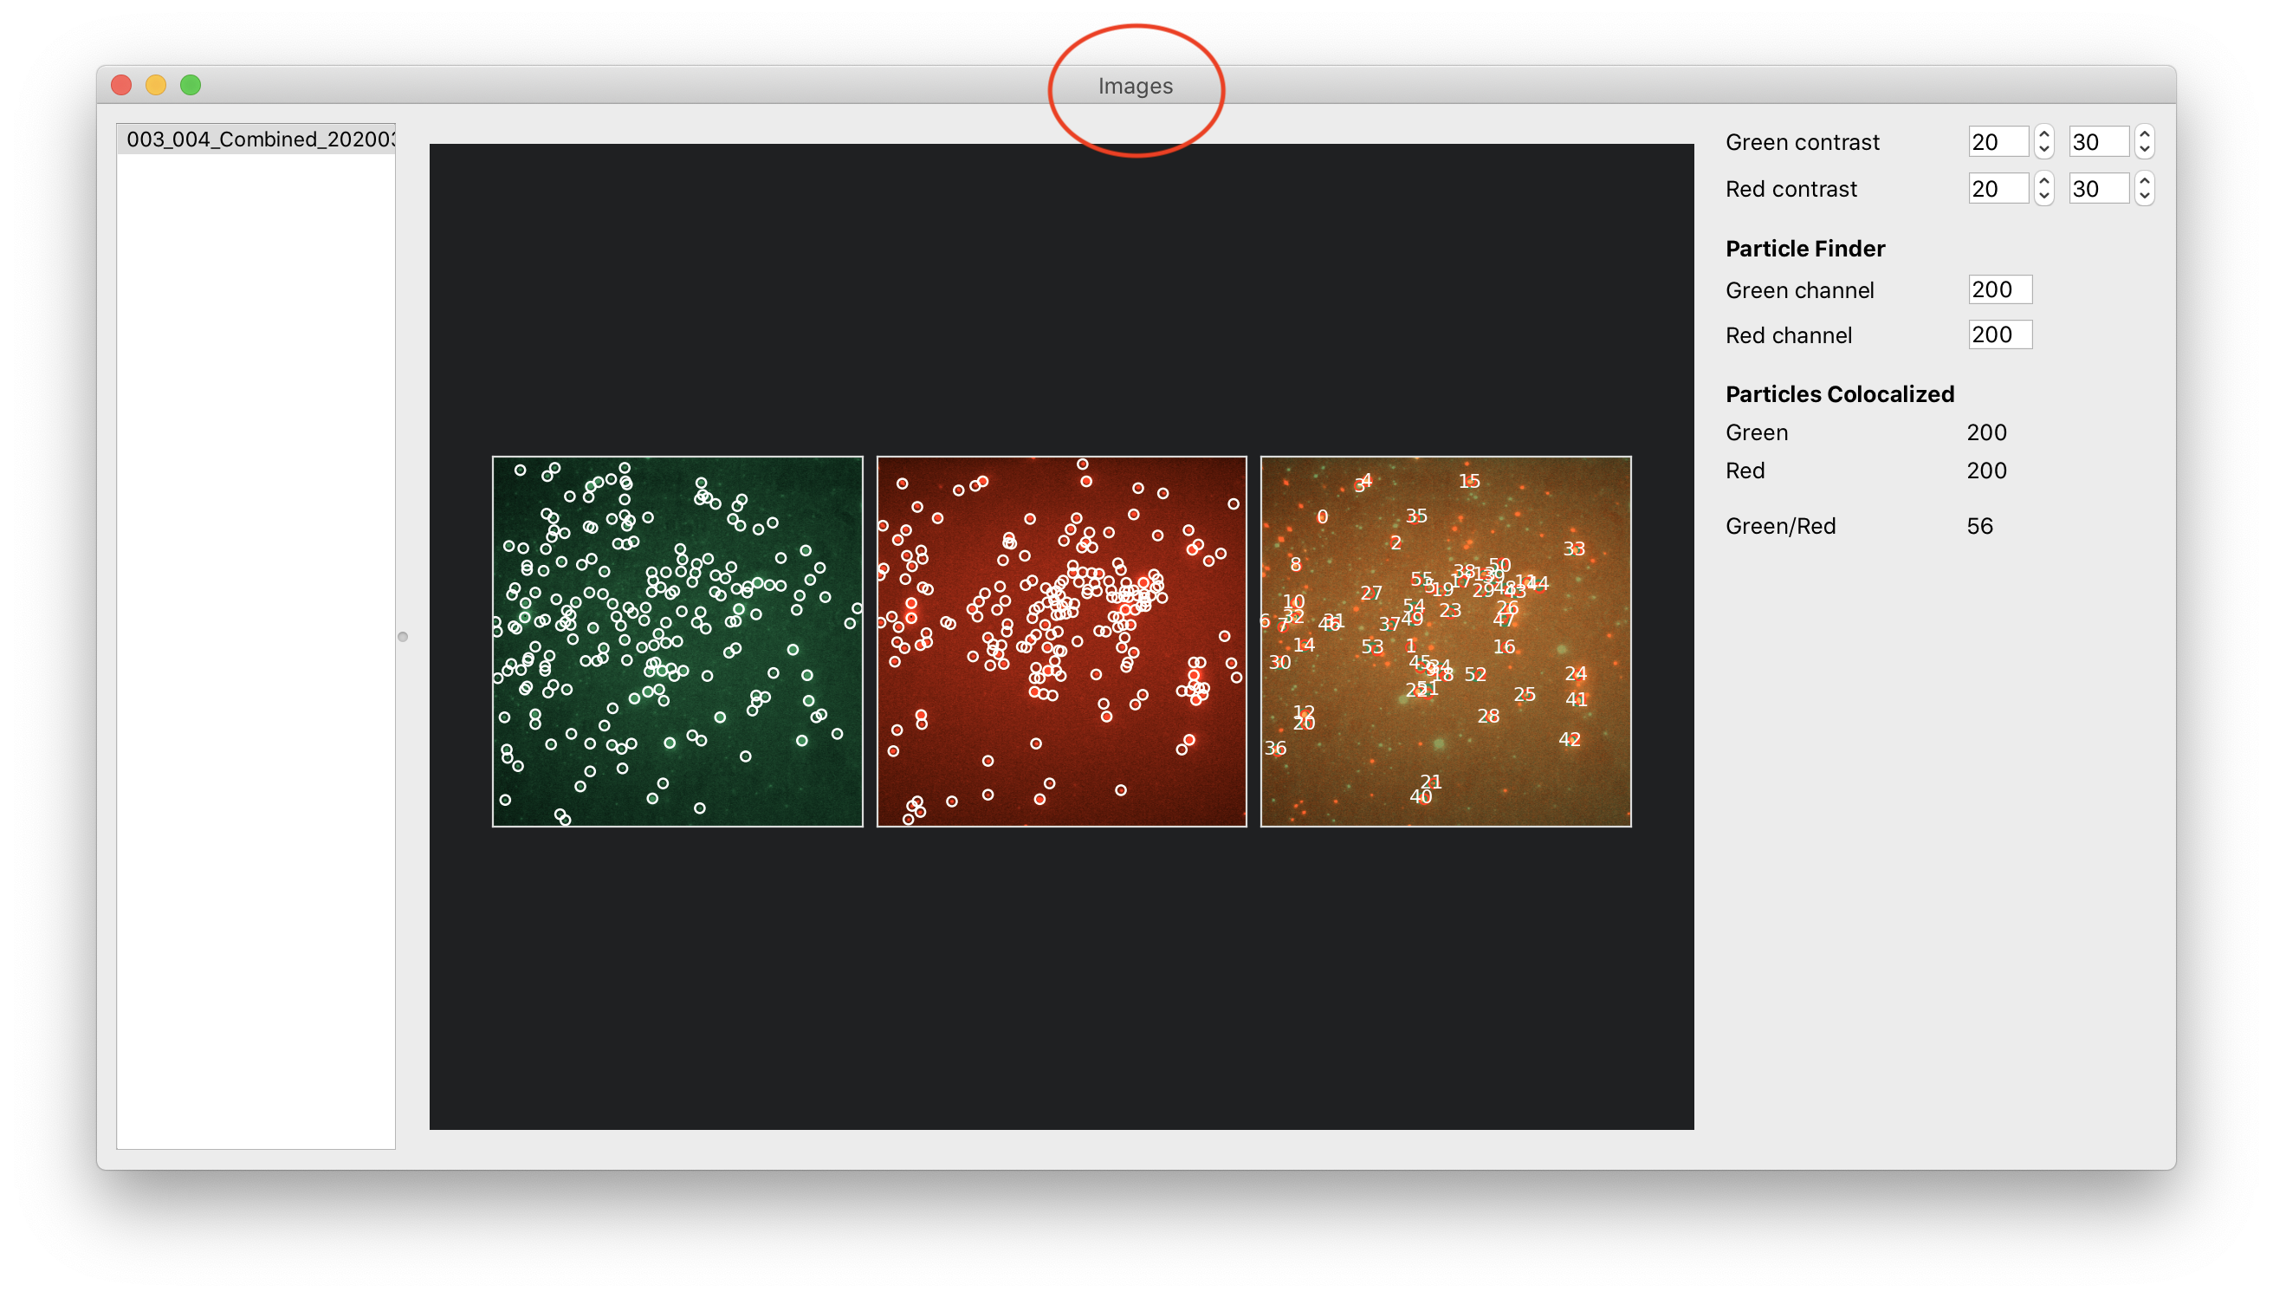Click the Red contrast maximum field showing 30
Viewport: 2273px width, 1298px height.
[x=2097, y=189]
